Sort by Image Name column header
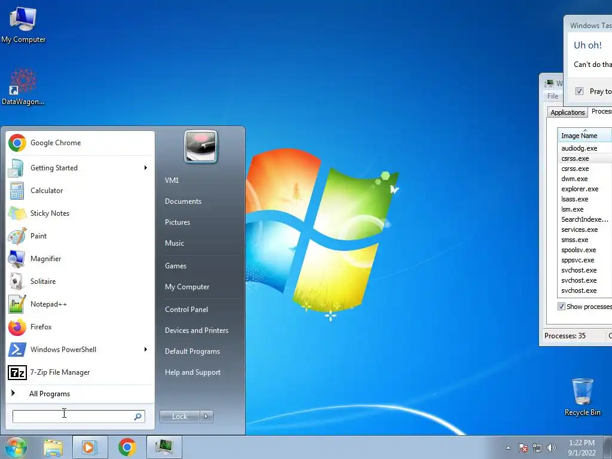612x459 pixels. coord(585,136)
